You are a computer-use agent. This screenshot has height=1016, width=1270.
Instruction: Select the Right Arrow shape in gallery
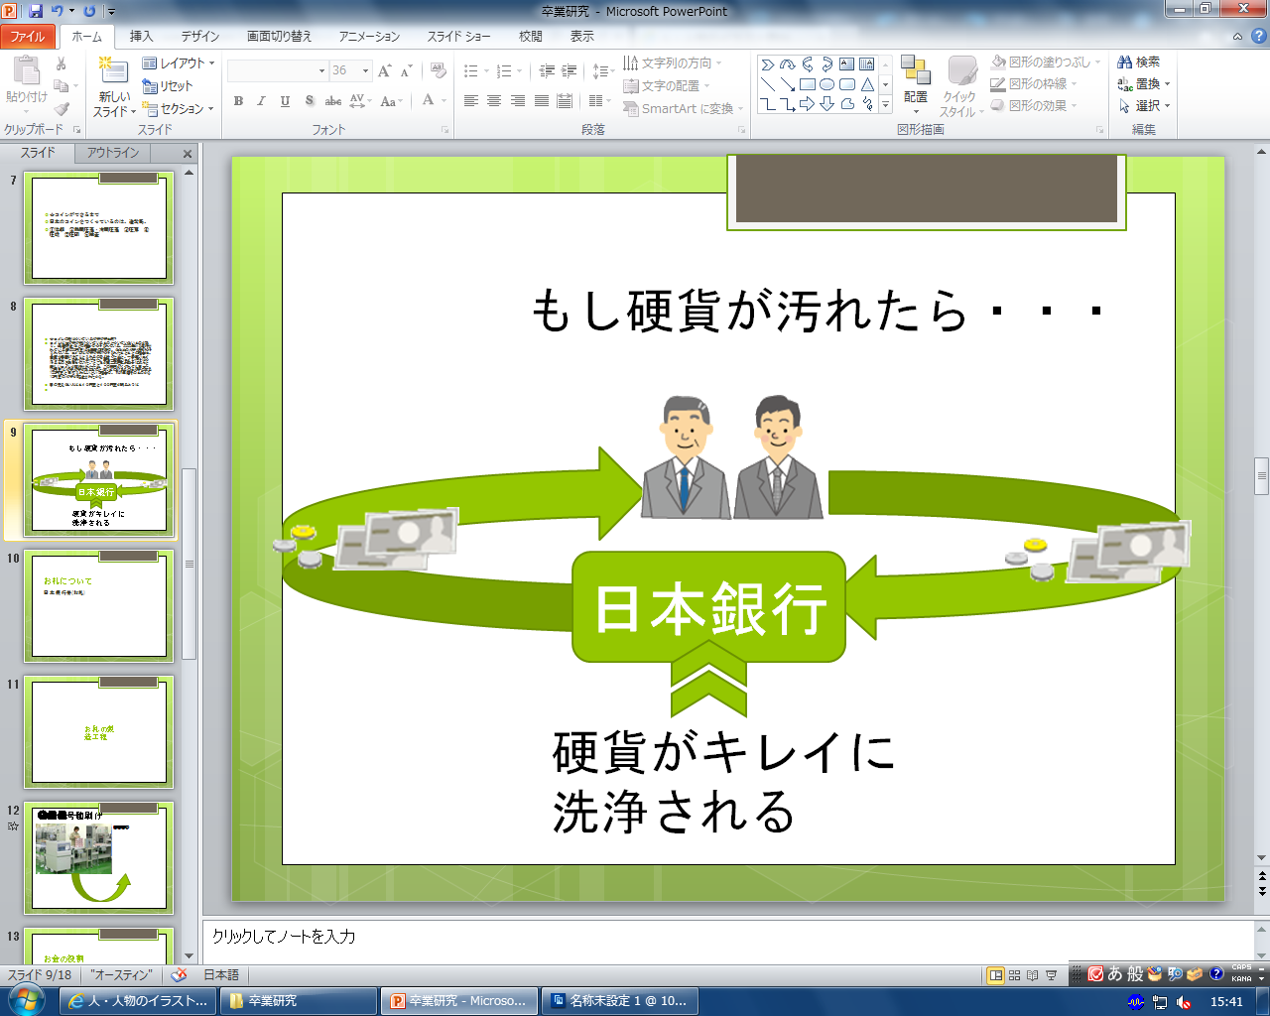pyautogui.click(x=808, y=103)
